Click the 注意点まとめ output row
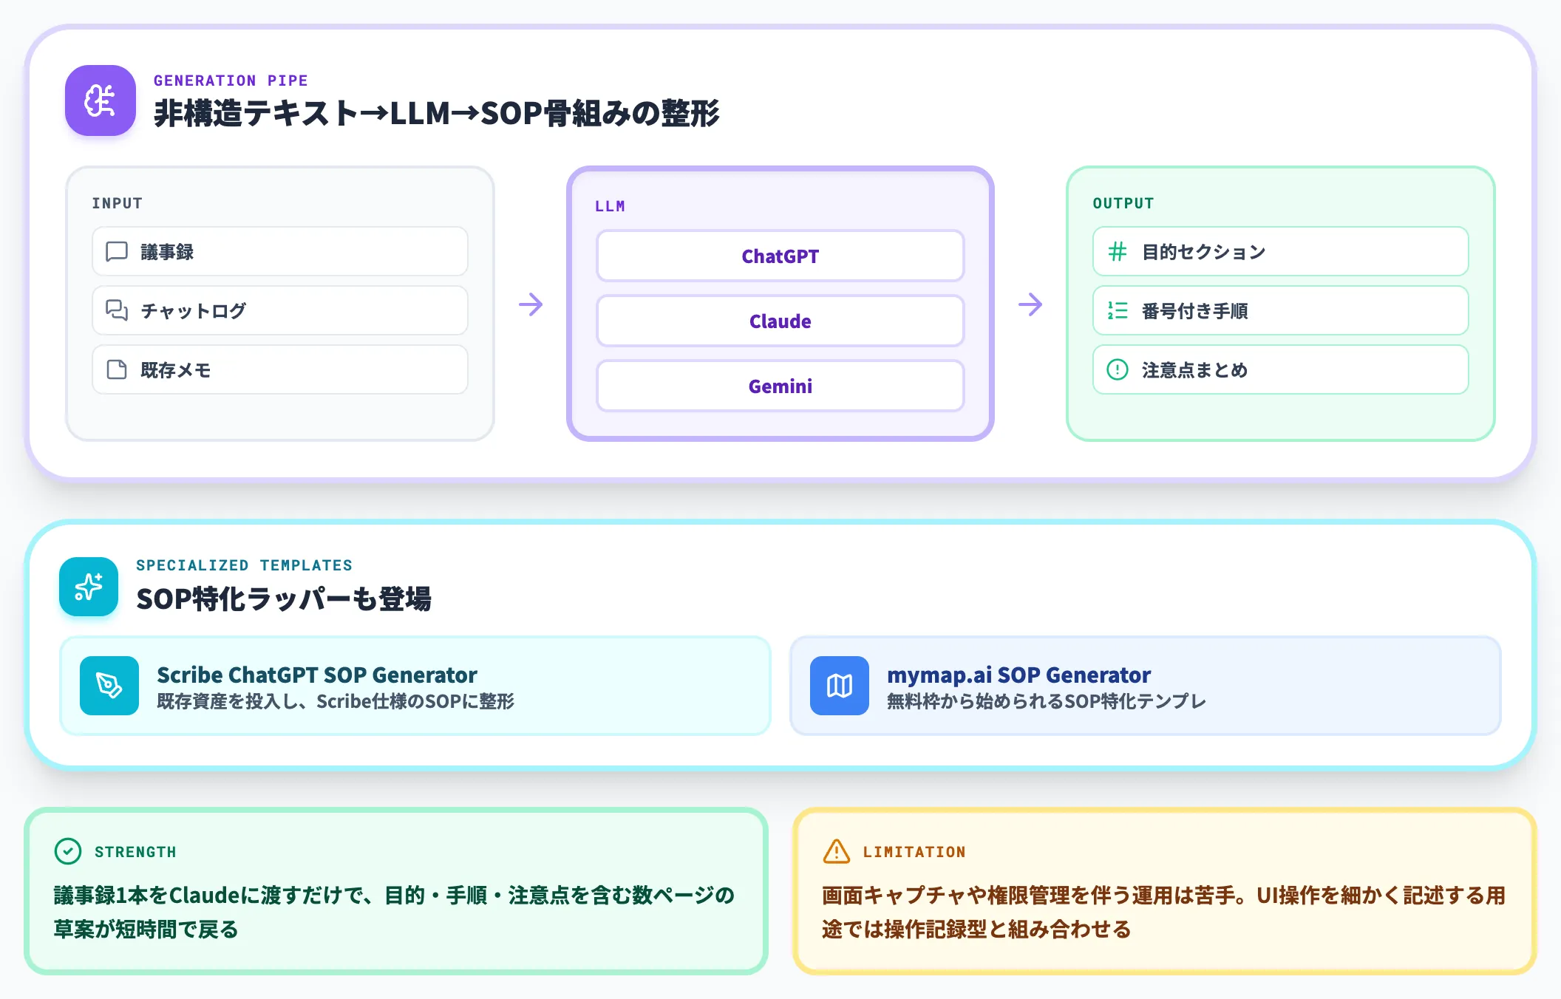This screenshot has height=999, width=1561. [x=1281, y=369]
